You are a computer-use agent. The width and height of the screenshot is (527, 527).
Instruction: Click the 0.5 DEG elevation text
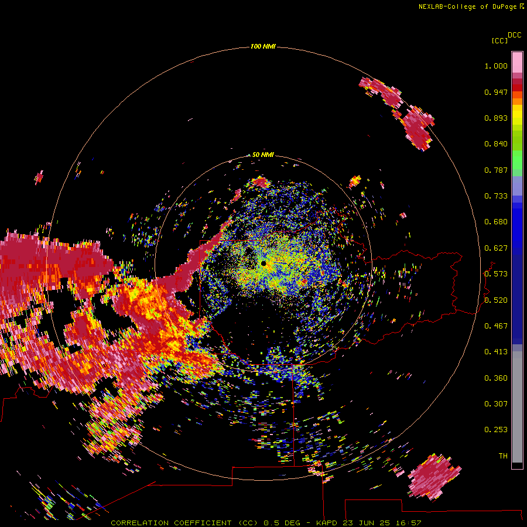coord(282,523)
